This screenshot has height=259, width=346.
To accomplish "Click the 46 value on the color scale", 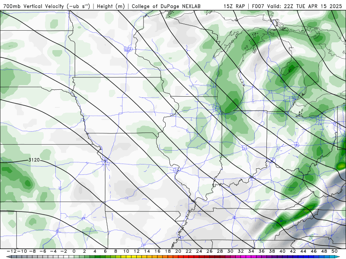I will click(x=314, y=251).
